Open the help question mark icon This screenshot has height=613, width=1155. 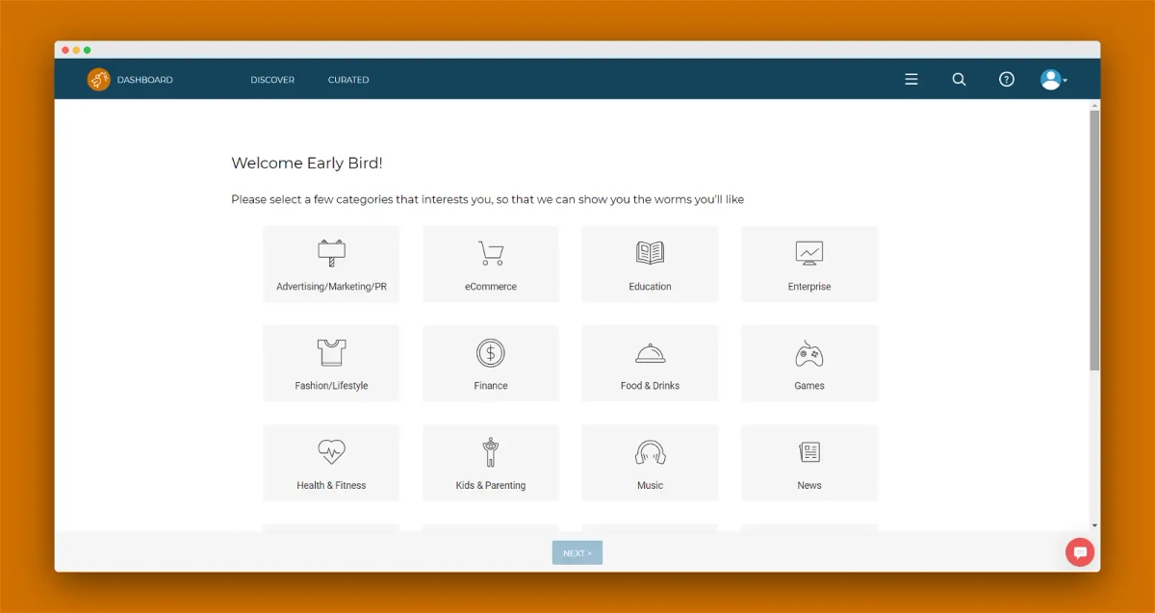coord(1007,80)
